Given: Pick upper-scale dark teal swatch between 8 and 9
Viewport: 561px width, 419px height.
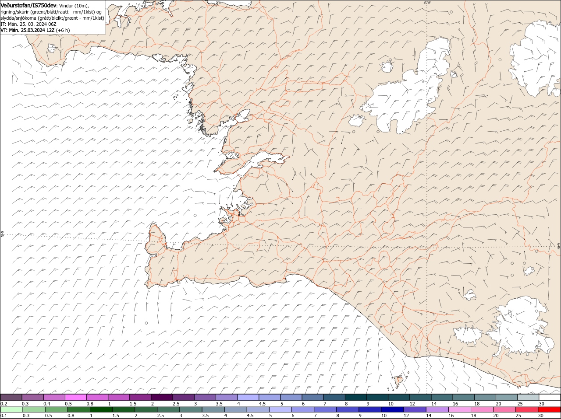Looking at the screenshot, I should coord(356,397).
